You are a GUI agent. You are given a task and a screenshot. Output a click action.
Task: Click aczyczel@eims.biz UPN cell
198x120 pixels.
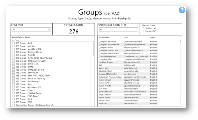(x=132, y=80)
